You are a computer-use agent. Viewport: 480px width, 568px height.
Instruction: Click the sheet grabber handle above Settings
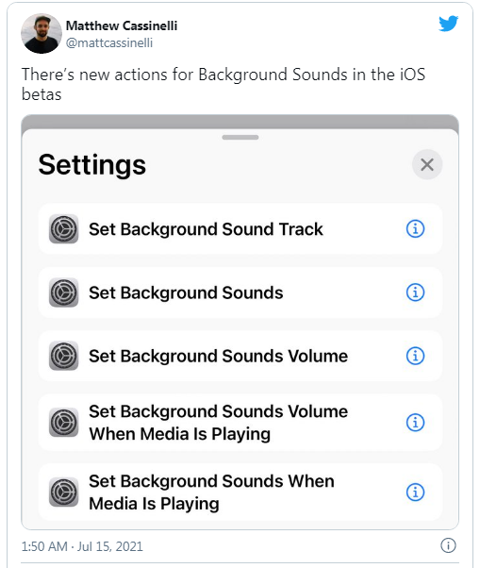240,138
